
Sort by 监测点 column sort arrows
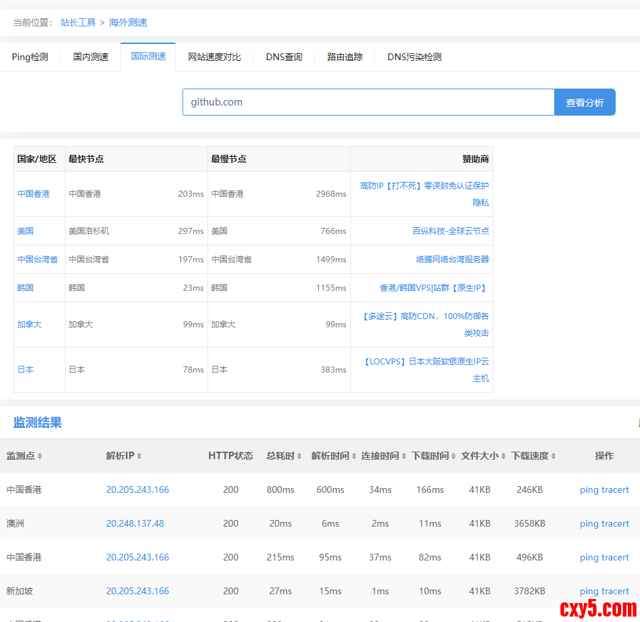point(40,456)
